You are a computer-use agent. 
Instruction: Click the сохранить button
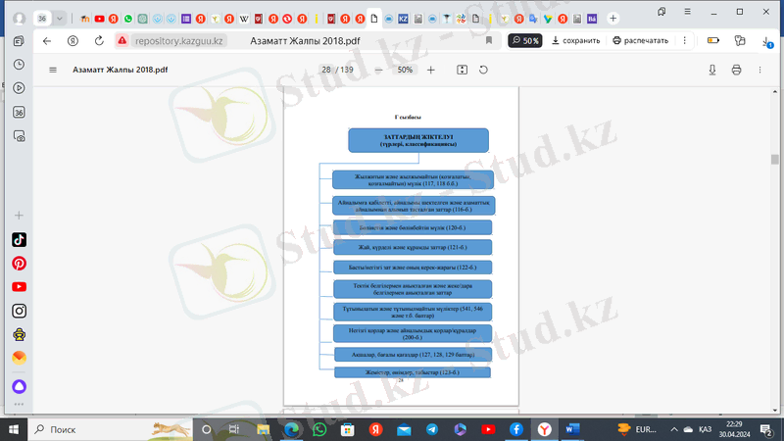[x=575, y=41]
